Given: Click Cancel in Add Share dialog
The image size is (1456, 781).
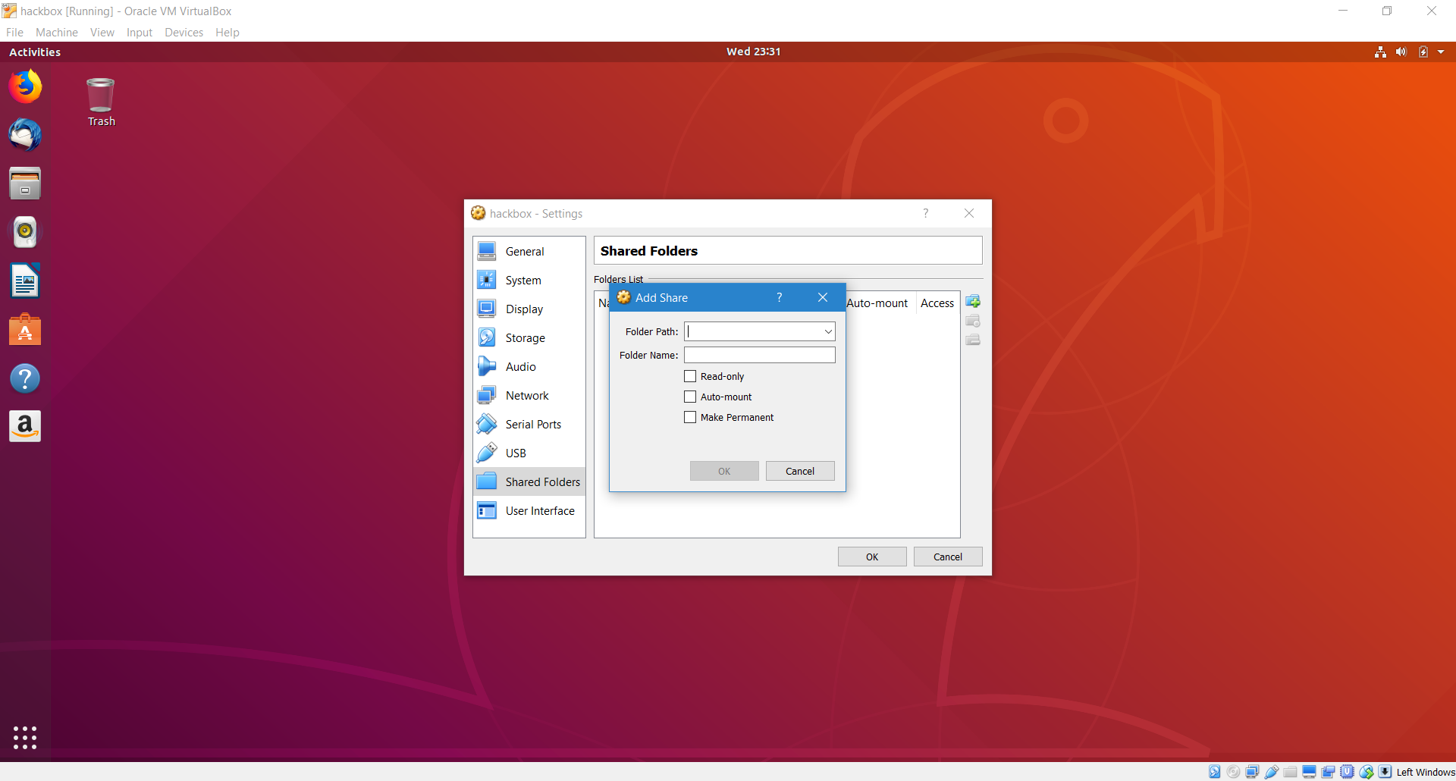Looking at the screenshot, I should click(800, 471).
